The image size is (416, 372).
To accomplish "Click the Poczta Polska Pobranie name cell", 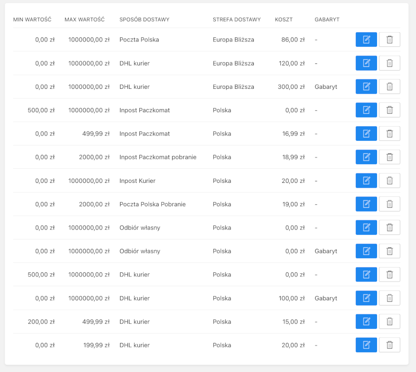I will click(x=152, y=204).
